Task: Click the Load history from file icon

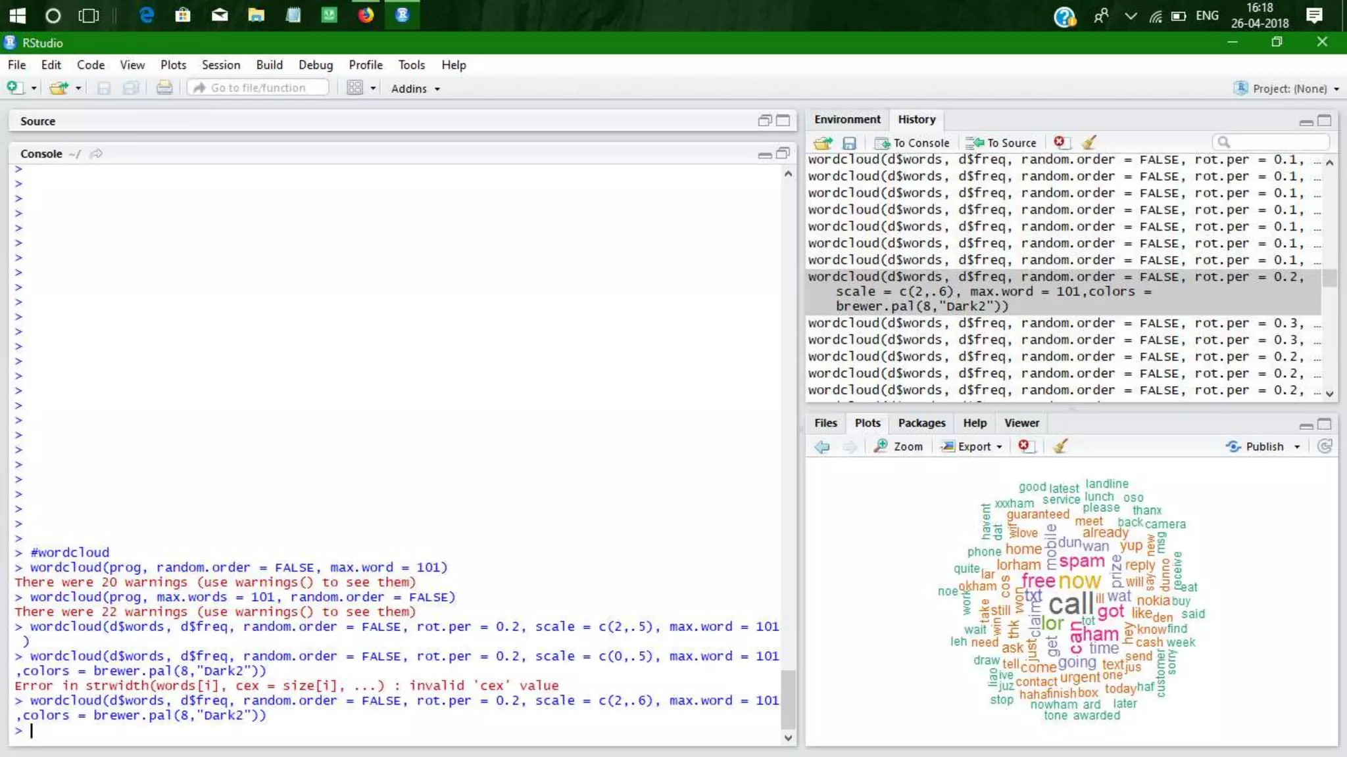Action: click(x=822, y=143)
